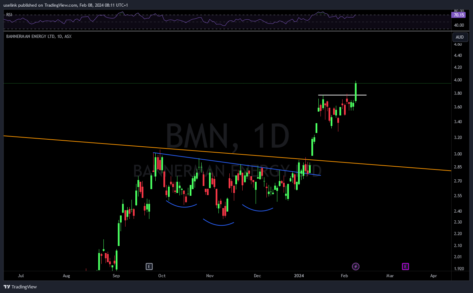Select the RSI indicator label

(9, 15)
